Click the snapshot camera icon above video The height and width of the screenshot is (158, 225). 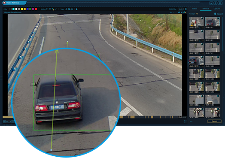[x=179, y=12]
